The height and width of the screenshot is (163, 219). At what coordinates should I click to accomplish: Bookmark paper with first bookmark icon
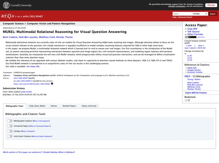click(186, 100)
